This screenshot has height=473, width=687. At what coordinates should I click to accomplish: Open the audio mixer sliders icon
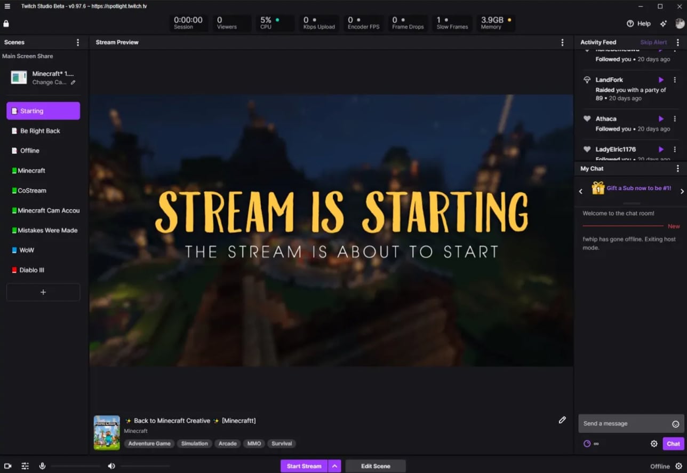[x=25, y=466]
